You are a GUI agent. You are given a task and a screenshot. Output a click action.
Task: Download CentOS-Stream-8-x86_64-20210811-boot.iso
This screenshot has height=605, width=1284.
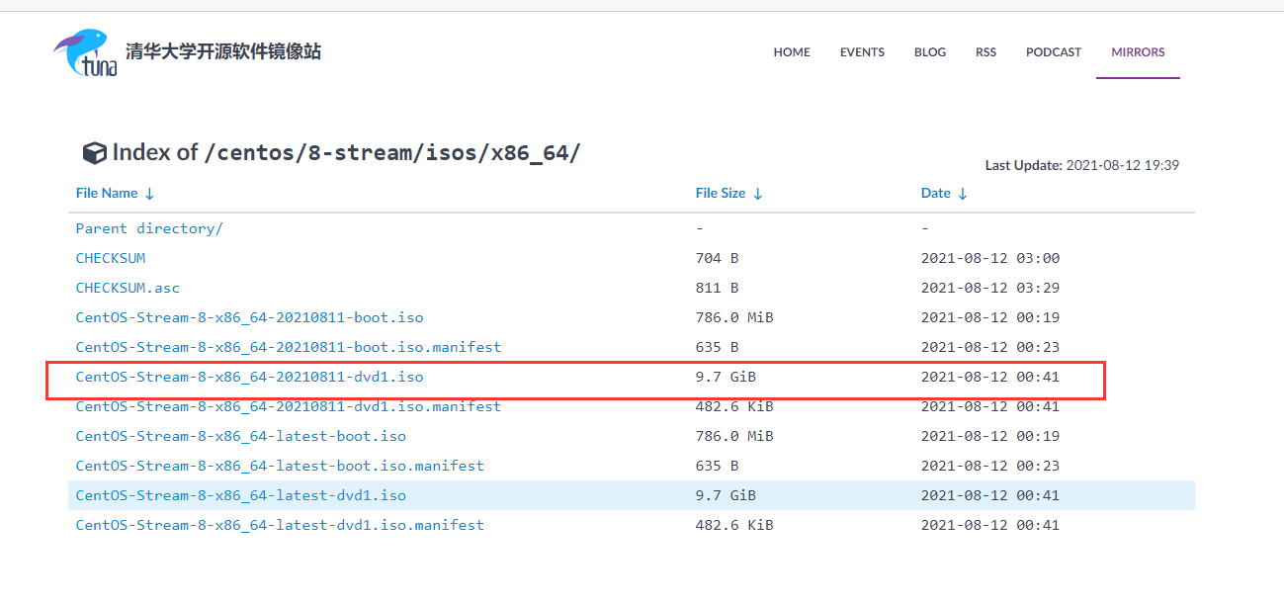249,317
